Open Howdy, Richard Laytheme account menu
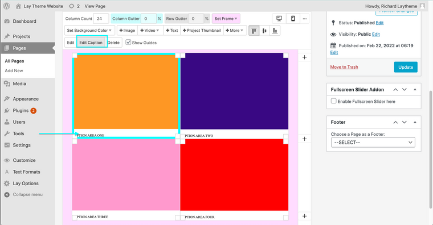This screenshot has width=433, height=225. (x=395, y=6)
